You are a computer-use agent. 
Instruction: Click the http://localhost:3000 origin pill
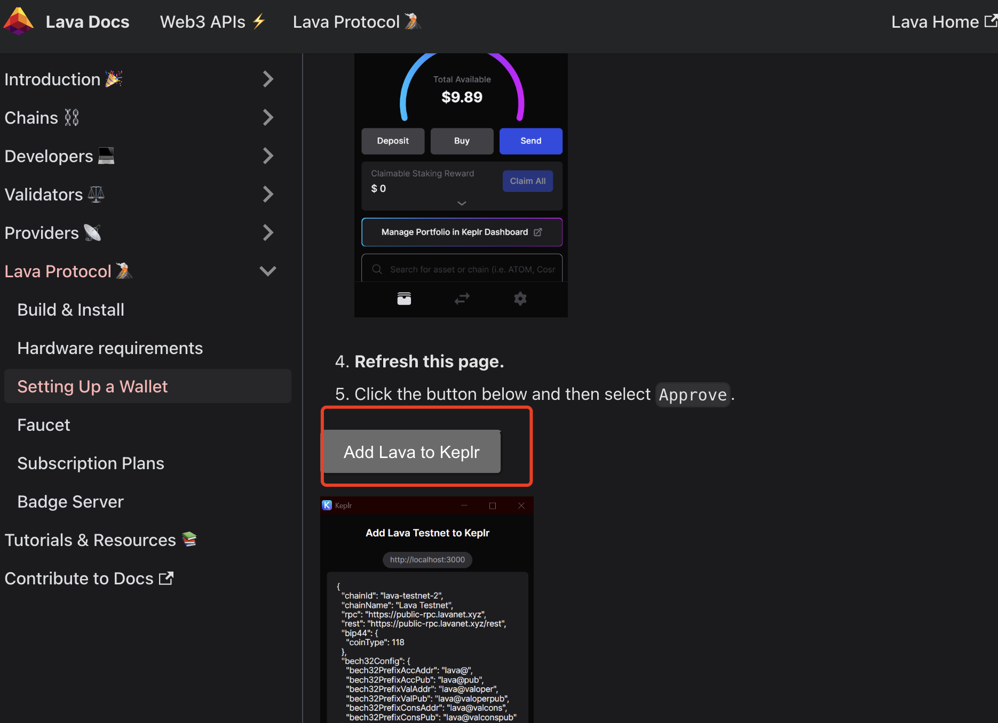coord(427,559)
